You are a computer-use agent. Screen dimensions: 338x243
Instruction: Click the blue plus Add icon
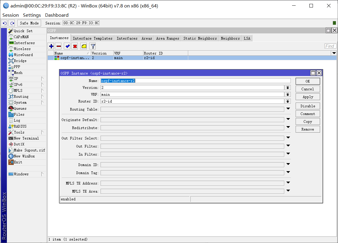pyautogui.click(x=51, y=46)
